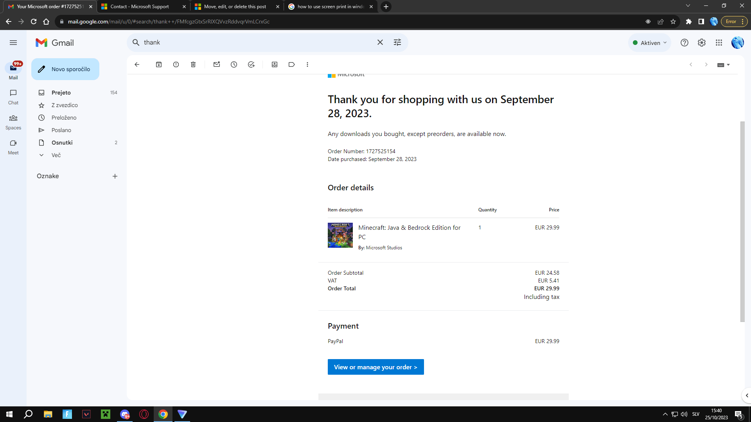Viewport: 751px width, 422px height.
Task: Click the Gmail search input field
Action: (257, 42)
